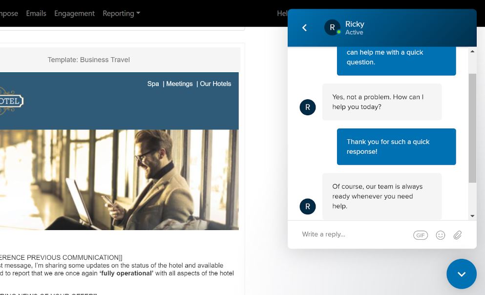The image size is (485, 295).
Task: Click the Active status text under Ricky
Action: 354,32
